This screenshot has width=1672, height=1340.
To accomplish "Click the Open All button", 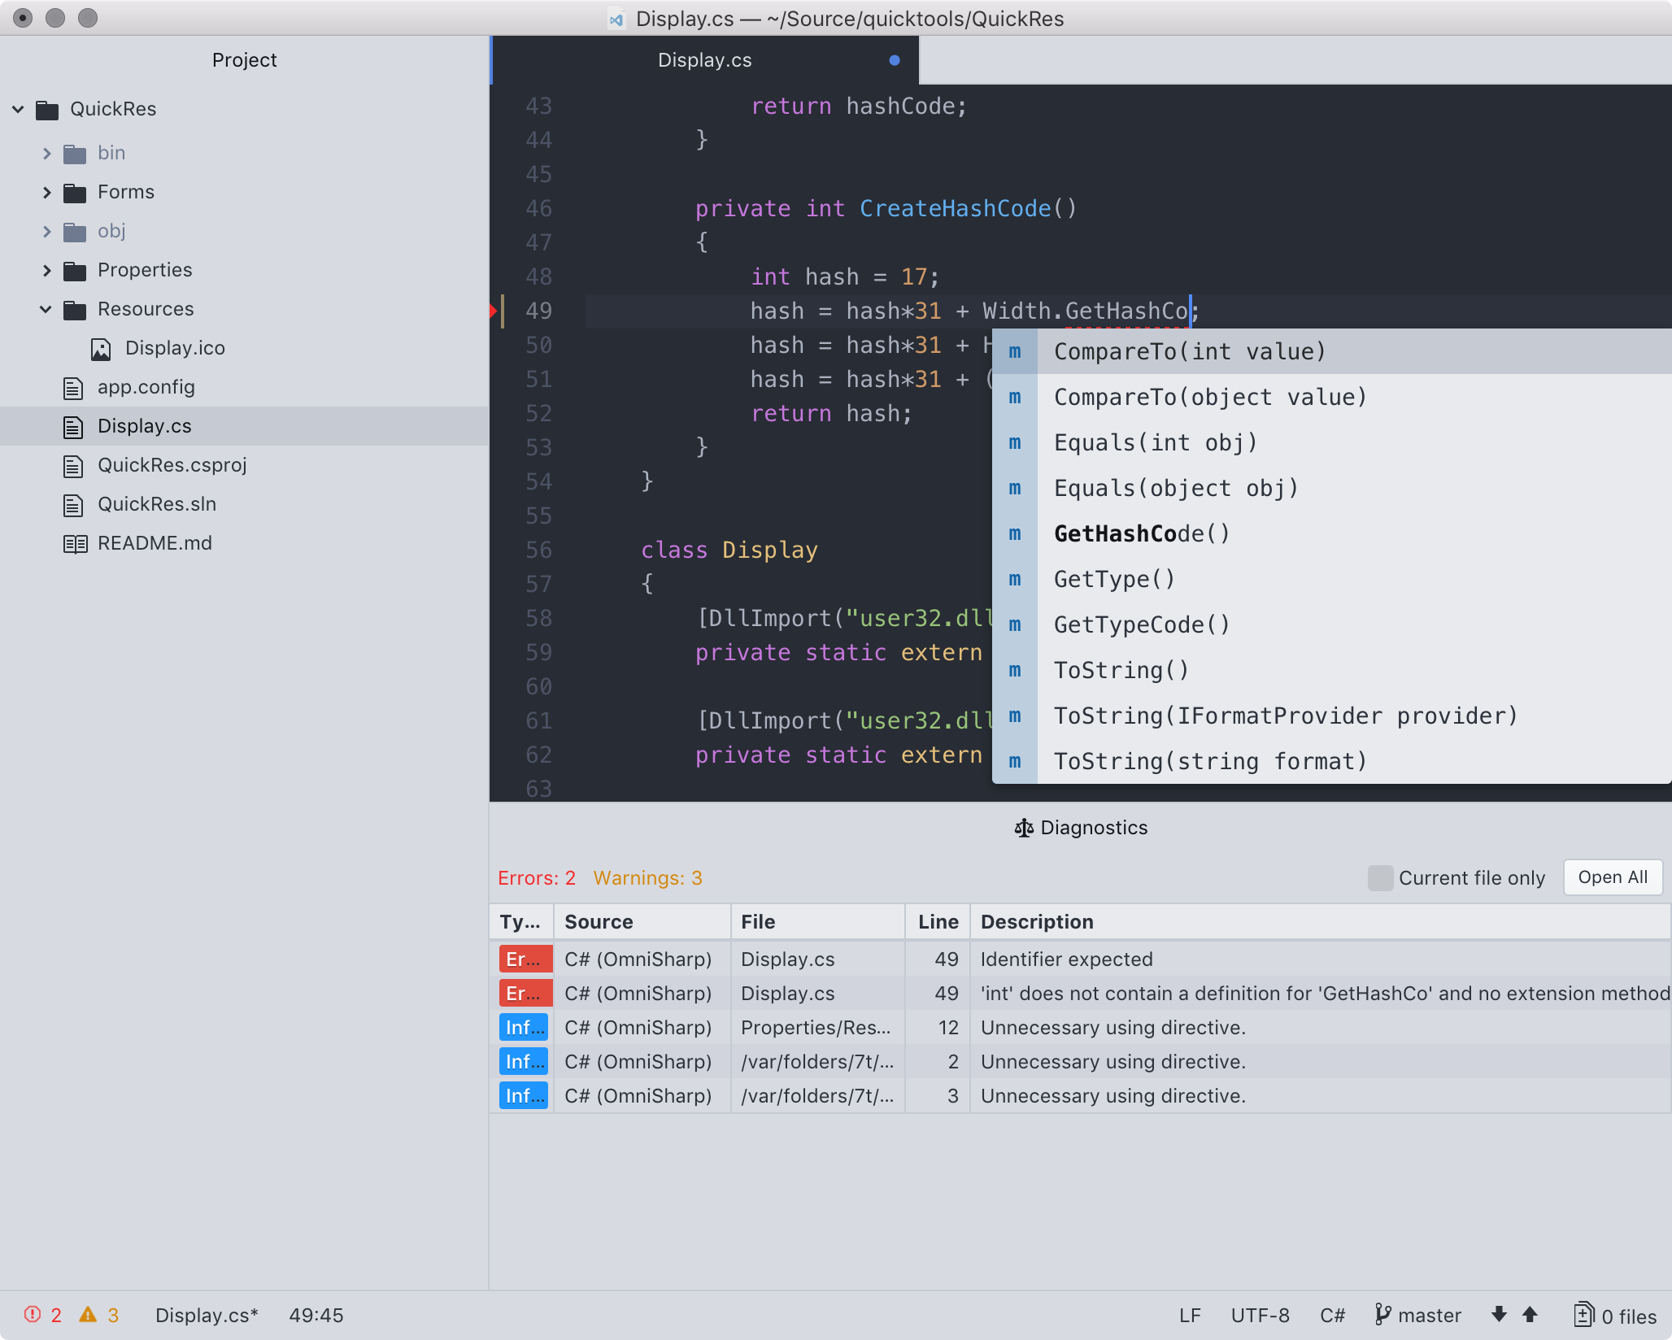I will (1613, 877).
